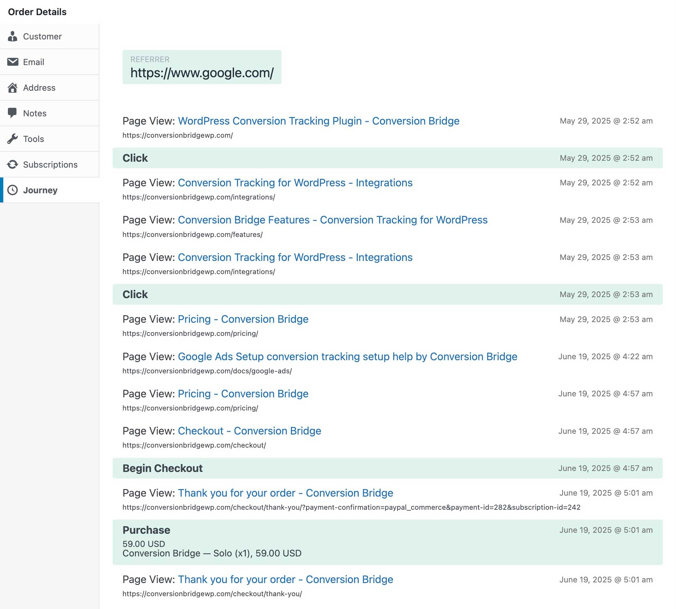Image resolution: width=676 pixels, height=609 pixels.
Task: Open the Integrations link at 2:53 am
Action: click(295, 257)
